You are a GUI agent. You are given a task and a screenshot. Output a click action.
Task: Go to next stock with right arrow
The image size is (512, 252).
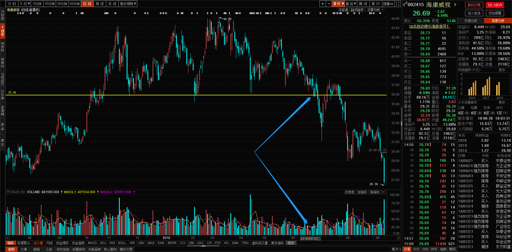pyautogui.click(x=455, y=5)
